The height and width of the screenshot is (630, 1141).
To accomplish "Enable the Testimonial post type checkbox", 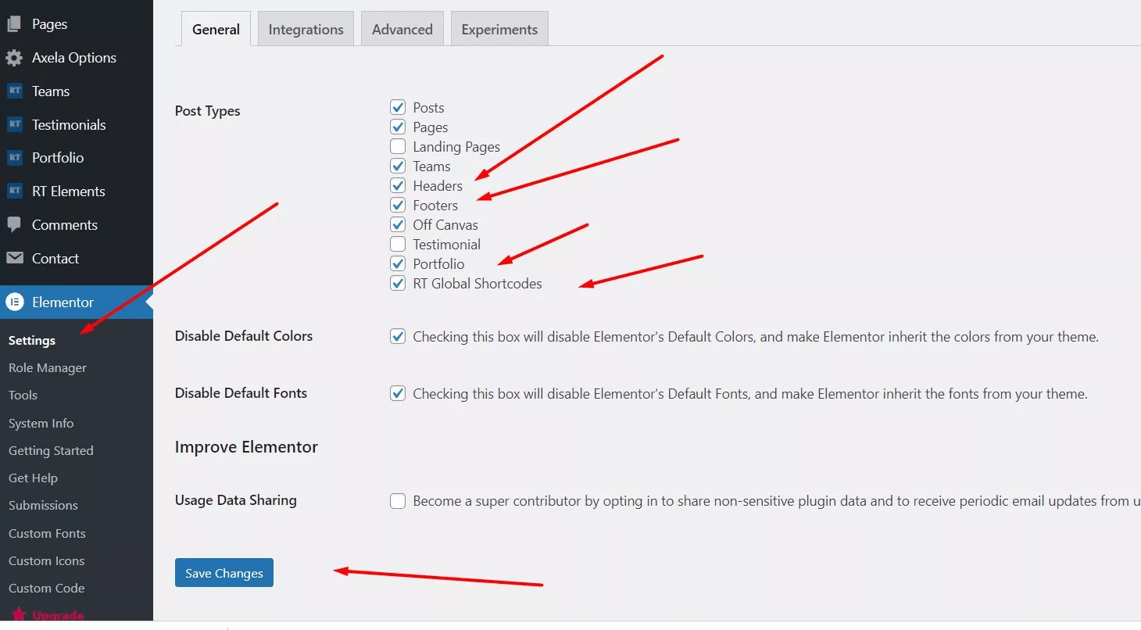I will tap(397, 244).
